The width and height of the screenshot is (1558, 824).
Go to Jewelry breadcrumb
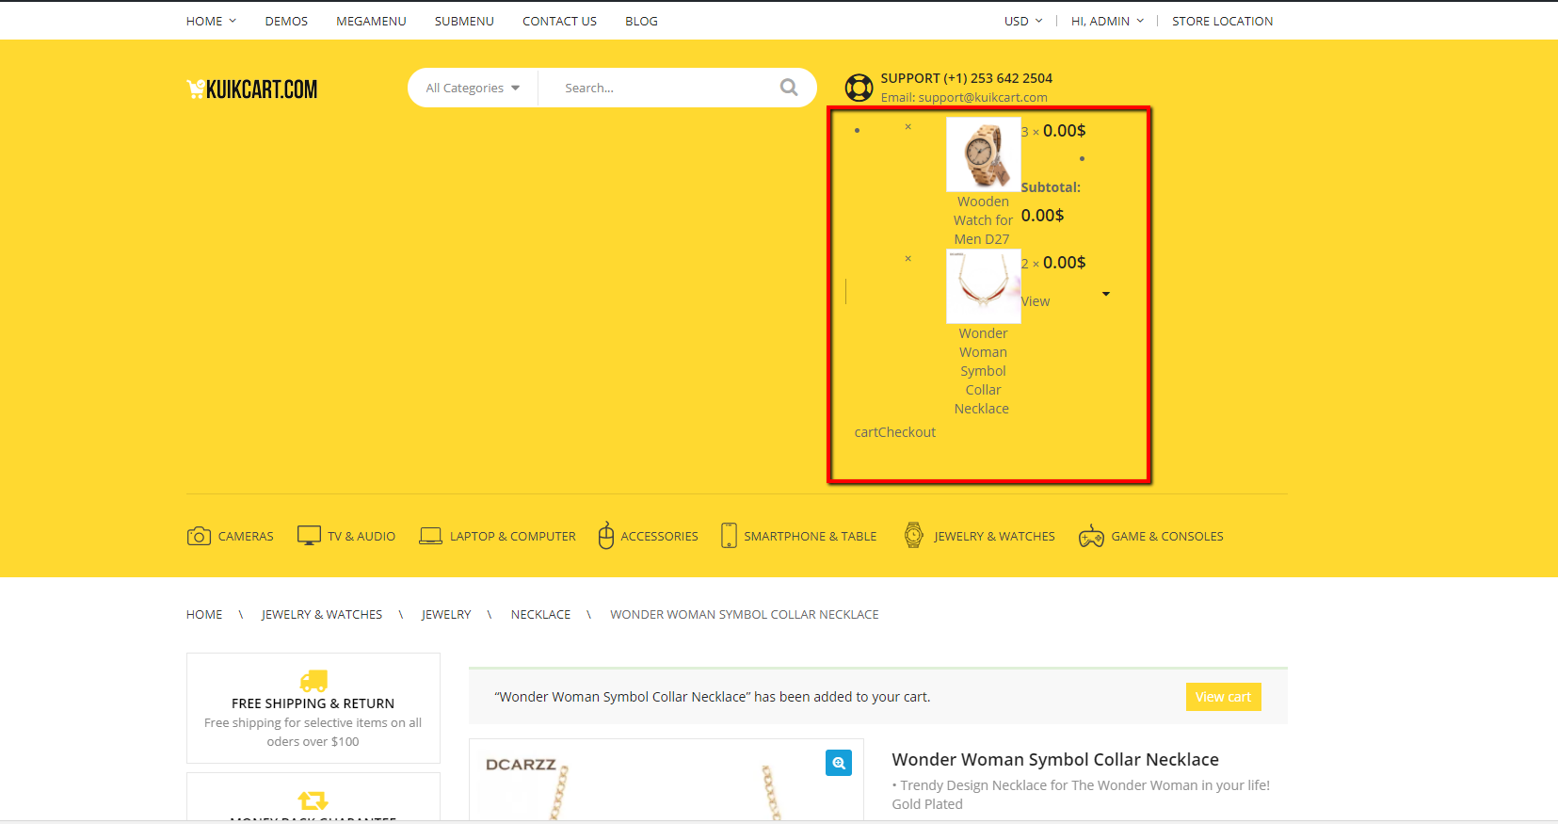point(446,614)
